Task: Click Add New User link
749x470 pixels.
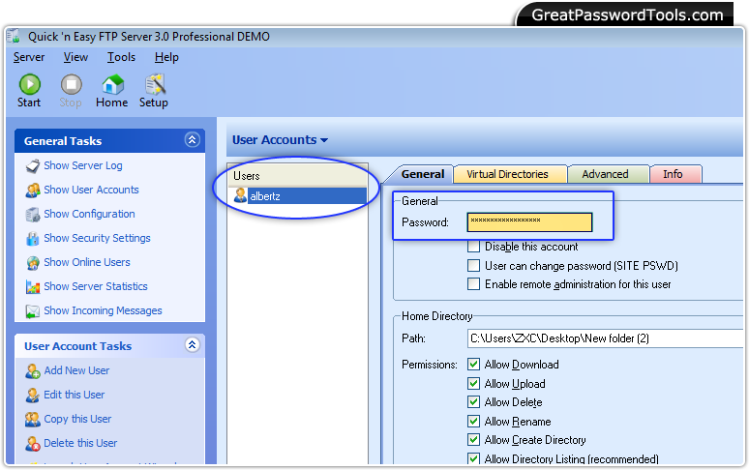Action: click(x=76, y=370)
